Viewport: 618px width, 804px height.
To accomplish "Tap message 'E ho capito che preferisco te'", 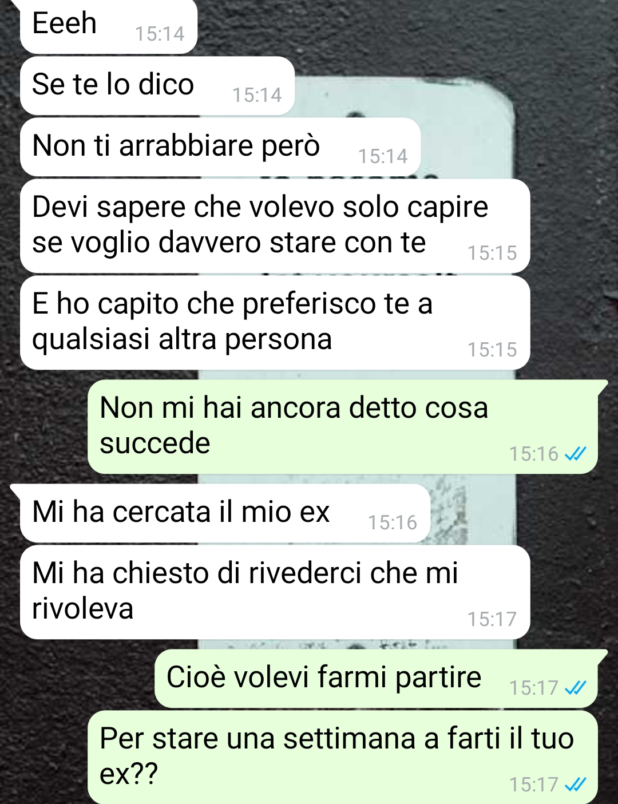I will pos(275,322).
